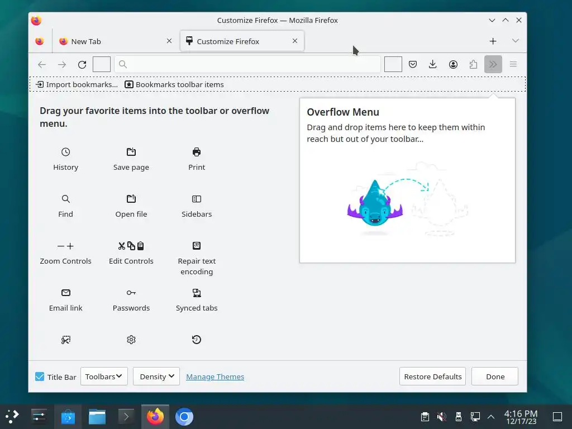Screen dimensions: 572x429
Task: Click Bookmarks toolbar items placeholder
Action: [x=174, y=85]
